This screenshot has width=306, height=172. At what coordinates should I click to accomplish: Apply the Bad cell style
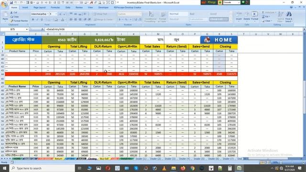pos(198,14)
